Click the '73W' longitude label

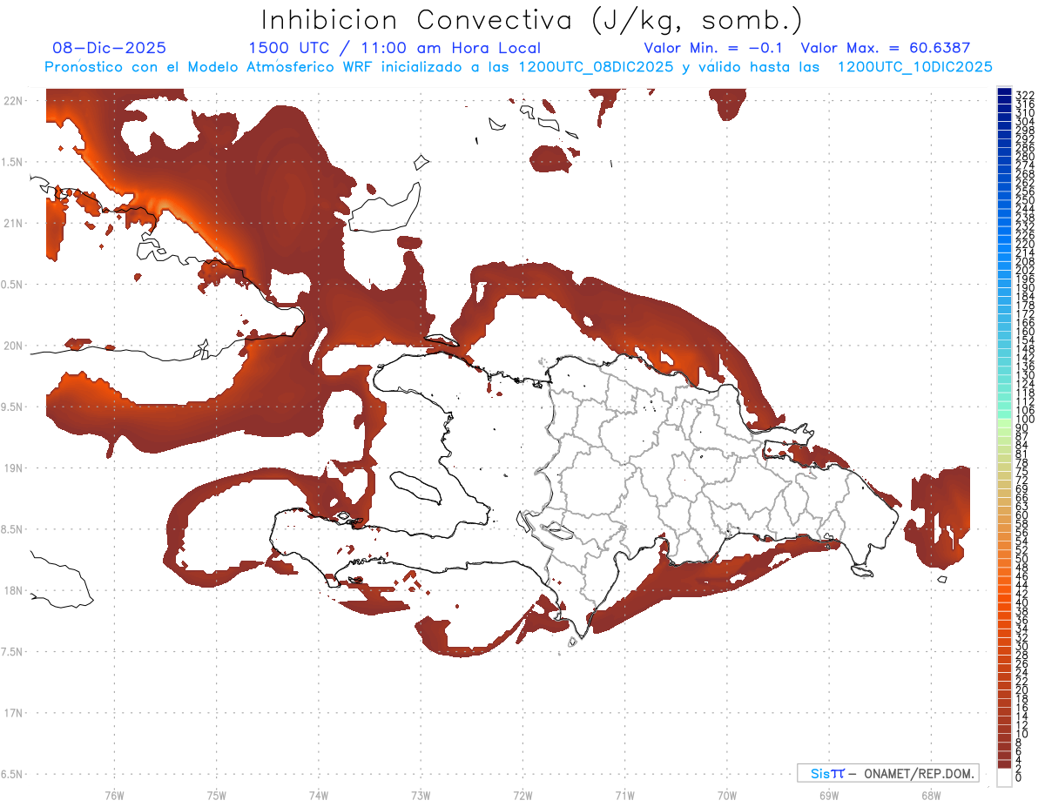point(421,796)
